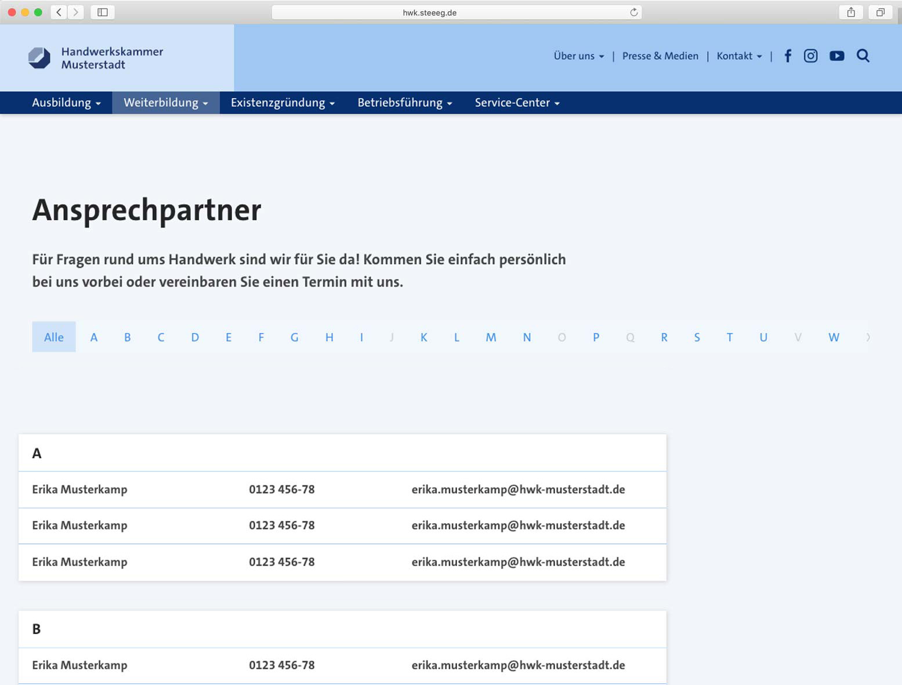Expand the Existenzgründung dropdown menu
Screen dimensions: 902x685
(282, 103)
